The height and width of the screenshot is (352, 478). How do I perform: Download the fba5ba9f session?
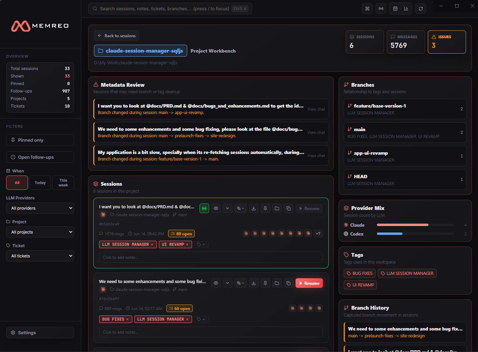pos(254,283)
